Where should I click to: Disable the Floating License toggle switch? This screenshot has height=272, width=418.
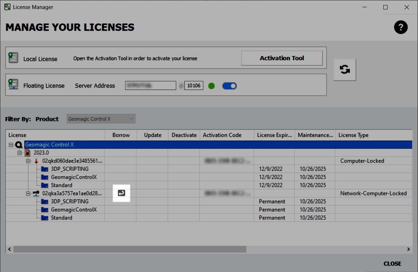229,86
